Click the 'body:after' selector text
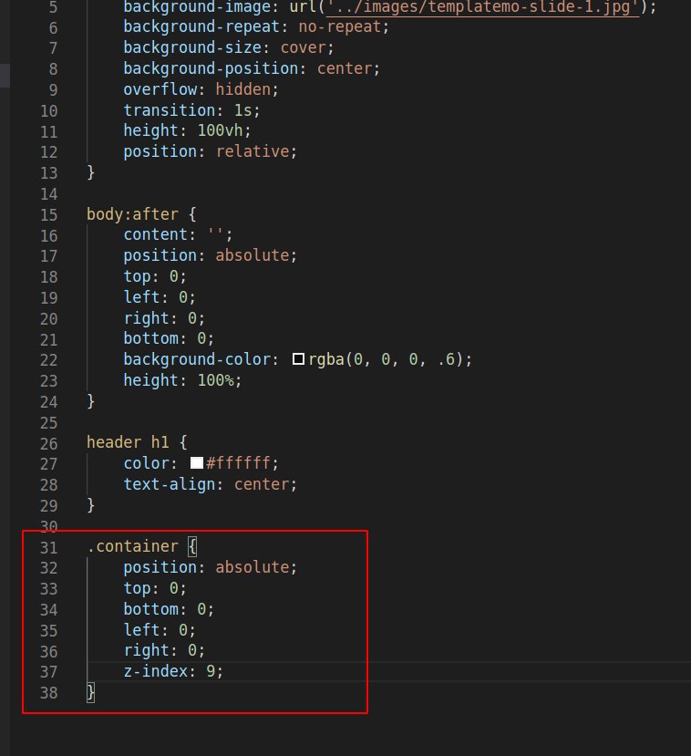Screen dimensions: 691x756 132,214
